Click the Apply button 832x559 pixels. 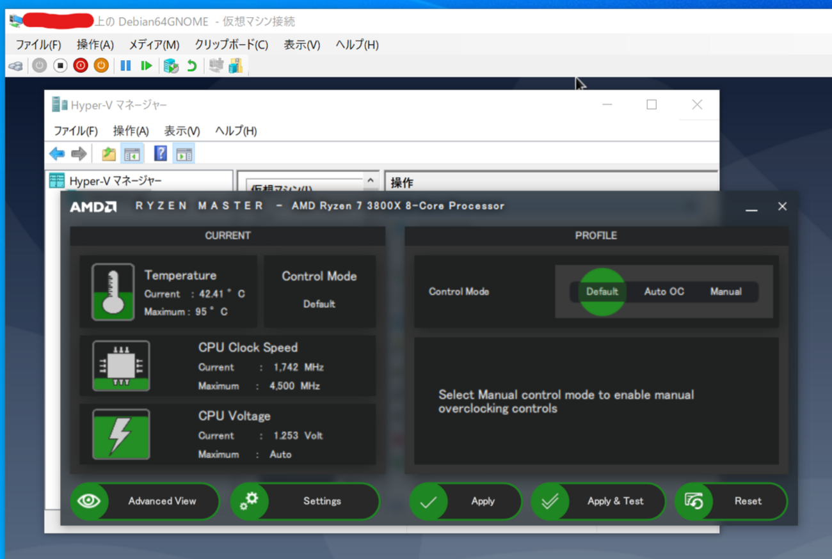pyautogui.click(x=465, y=501)
